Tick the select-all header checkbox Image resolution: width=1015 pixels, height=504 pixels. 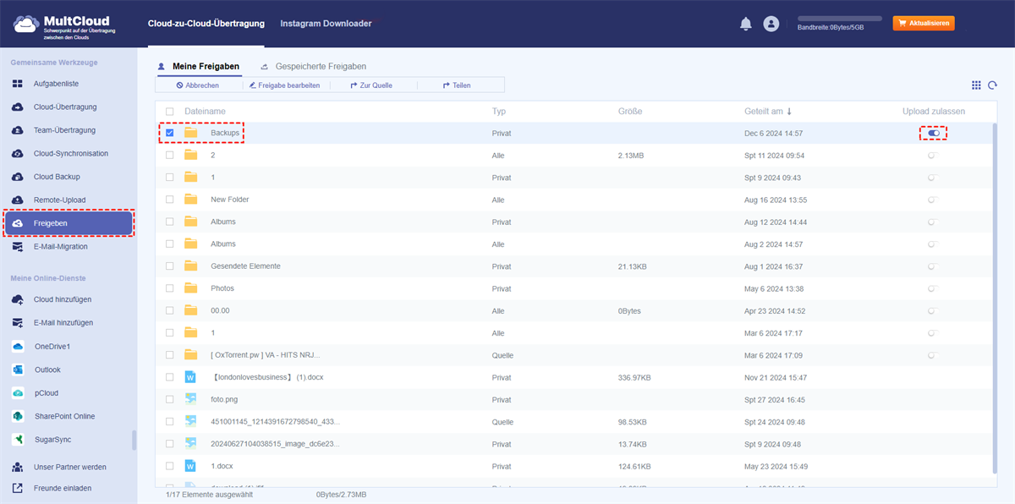[170, 112]
